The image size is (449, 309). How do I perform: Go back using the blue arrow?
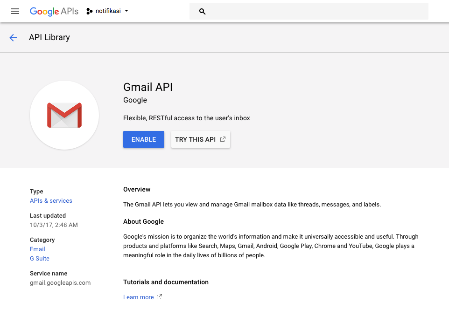tap(13, 37)
